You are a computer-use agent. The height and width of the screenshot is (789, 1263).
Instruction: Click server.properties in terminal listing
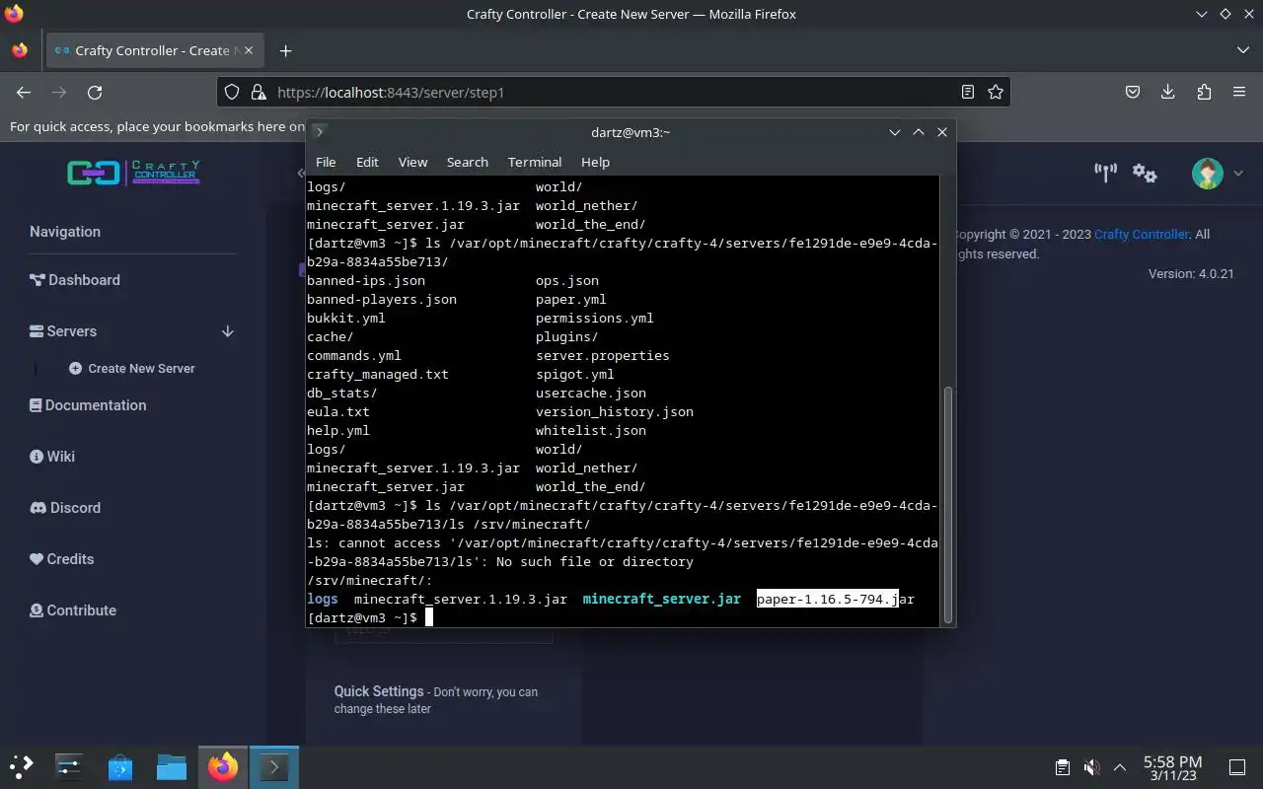603,355
